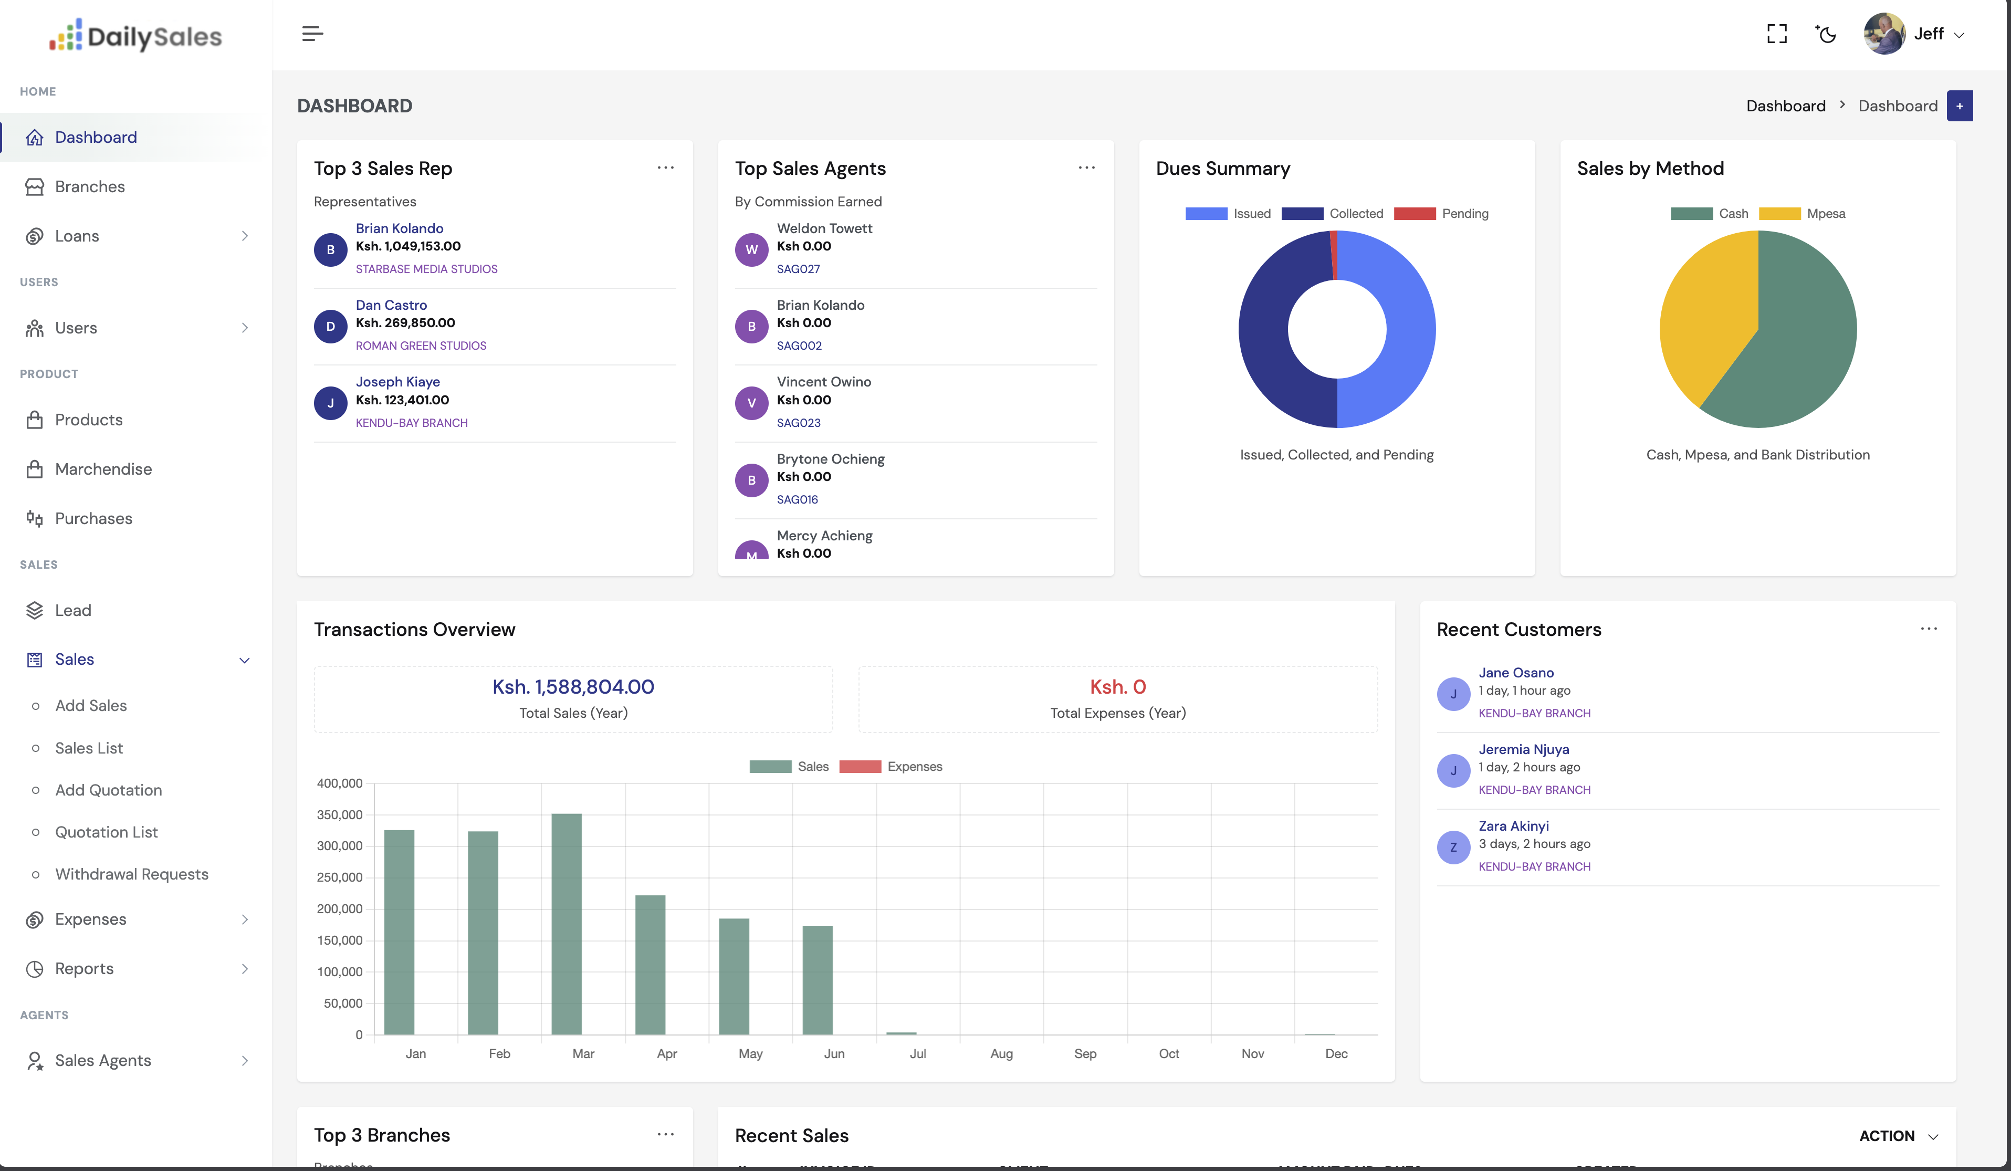This screenshot has height=1171, width=2011.
Task: Click STARBASE MEDIA STUDIOS branch text
Action: coord(426,270)
